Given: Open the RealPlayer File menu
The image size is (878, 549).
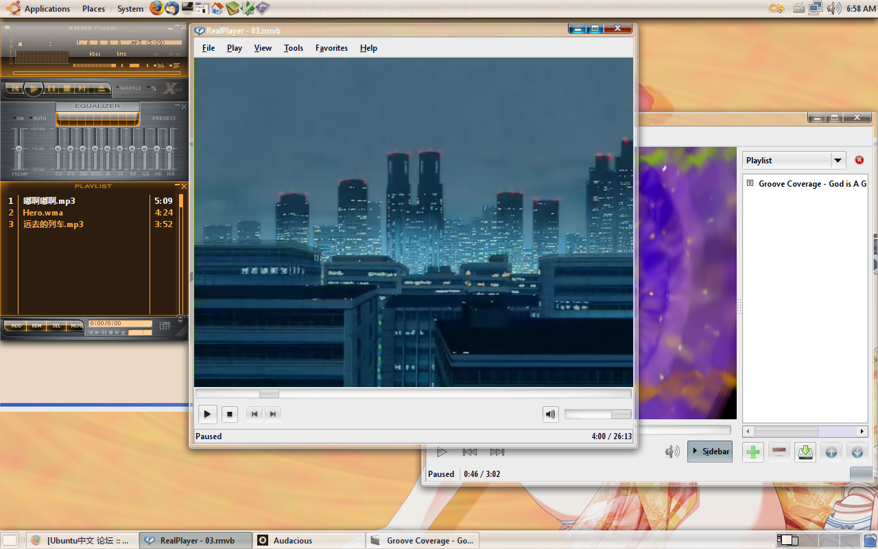Looking at the screenshot, I should point(209,48).
